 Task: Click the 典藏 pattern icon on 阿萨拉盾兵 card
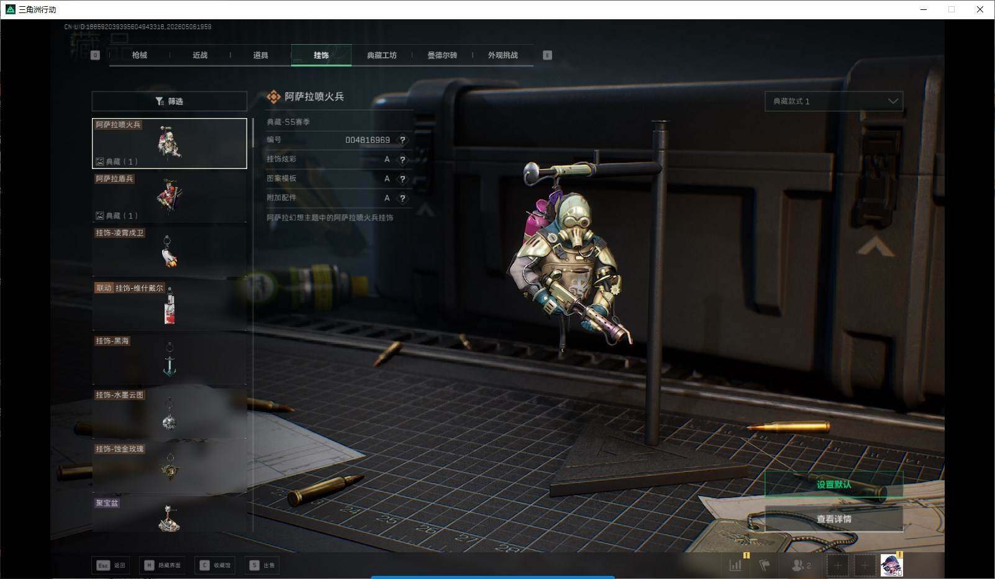tap(99, 216)
